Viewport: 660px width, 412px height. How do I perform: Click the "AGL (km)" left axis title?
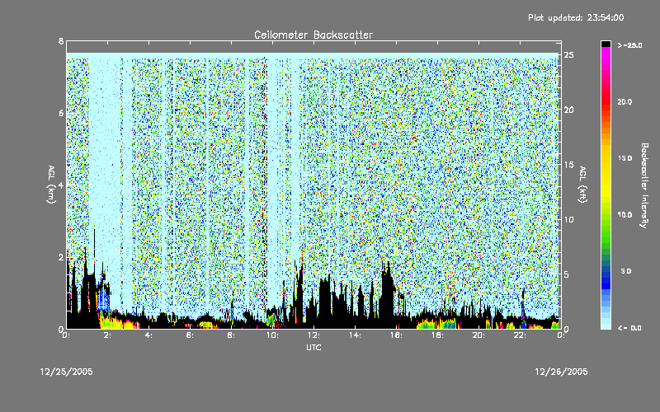coord(51,185)
